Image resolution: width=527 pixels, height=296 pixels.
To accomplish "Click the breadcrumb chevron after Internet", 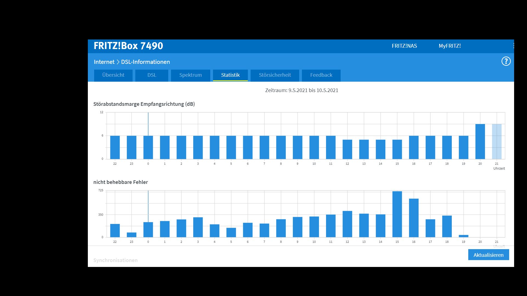I will click(118, 62).
